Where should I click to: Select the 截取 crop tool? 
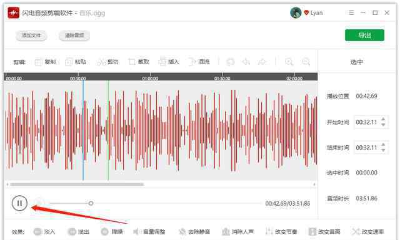139,62
